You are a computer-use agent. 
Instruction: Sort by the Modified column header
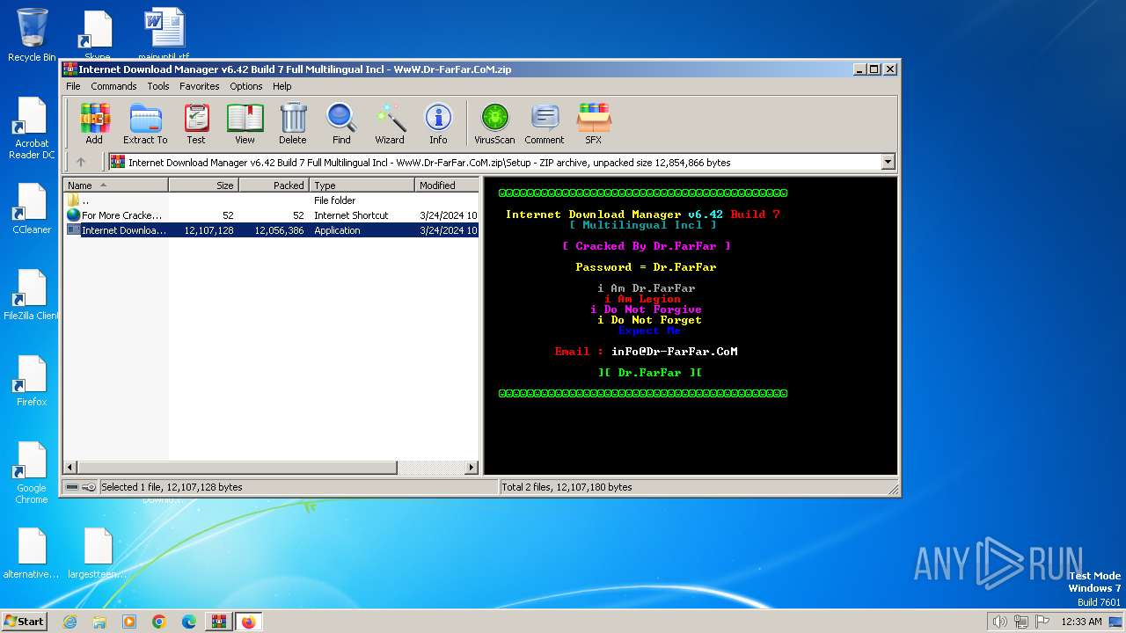tap(447, 186)
